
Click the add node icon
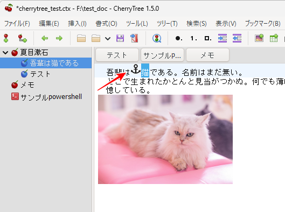pos(6,38)
